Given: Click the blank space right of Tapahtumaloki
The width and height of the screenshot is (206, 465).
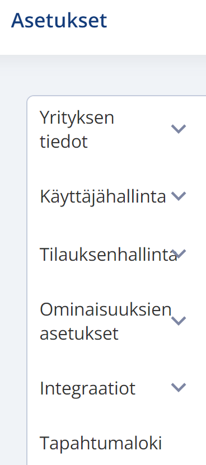Looking at the screenshot, I should pyautogui.click(x=184, y=443).
